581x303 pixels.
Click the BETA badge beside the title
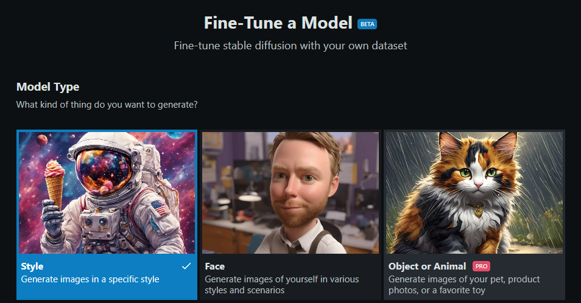pos(367,24)
